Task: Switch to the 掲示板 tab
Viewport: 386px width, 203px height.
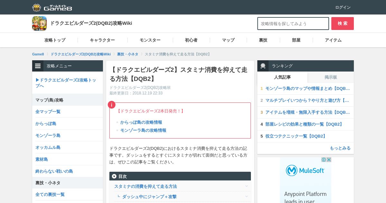Action: (331, 77)
